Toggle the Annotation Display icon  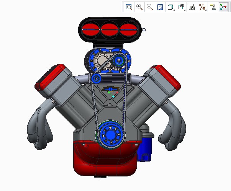click(213, 7)
